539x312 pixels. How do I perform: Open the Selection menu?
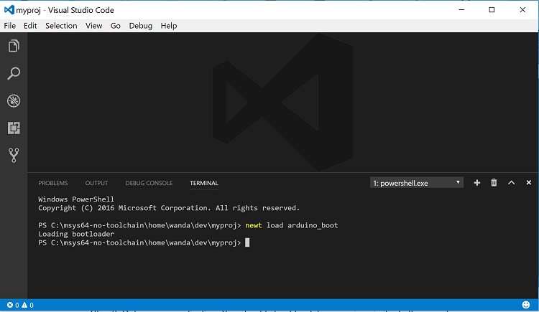point(61,26)
